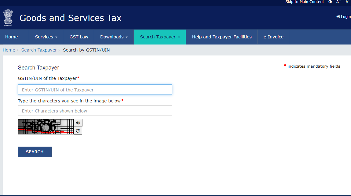Image resolution: width=351 pixels, height=196 pixels.
Task: Open the Login link
Action: [344, 17]
